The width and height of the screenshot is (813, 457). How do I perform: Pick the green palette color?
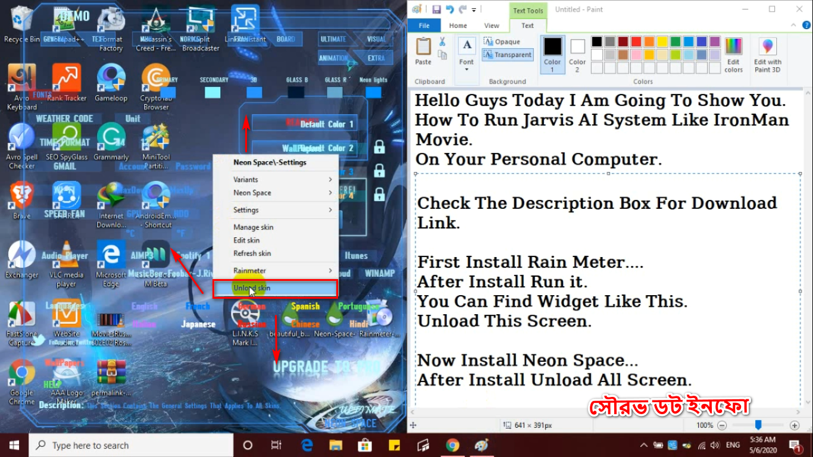(675, 42)
